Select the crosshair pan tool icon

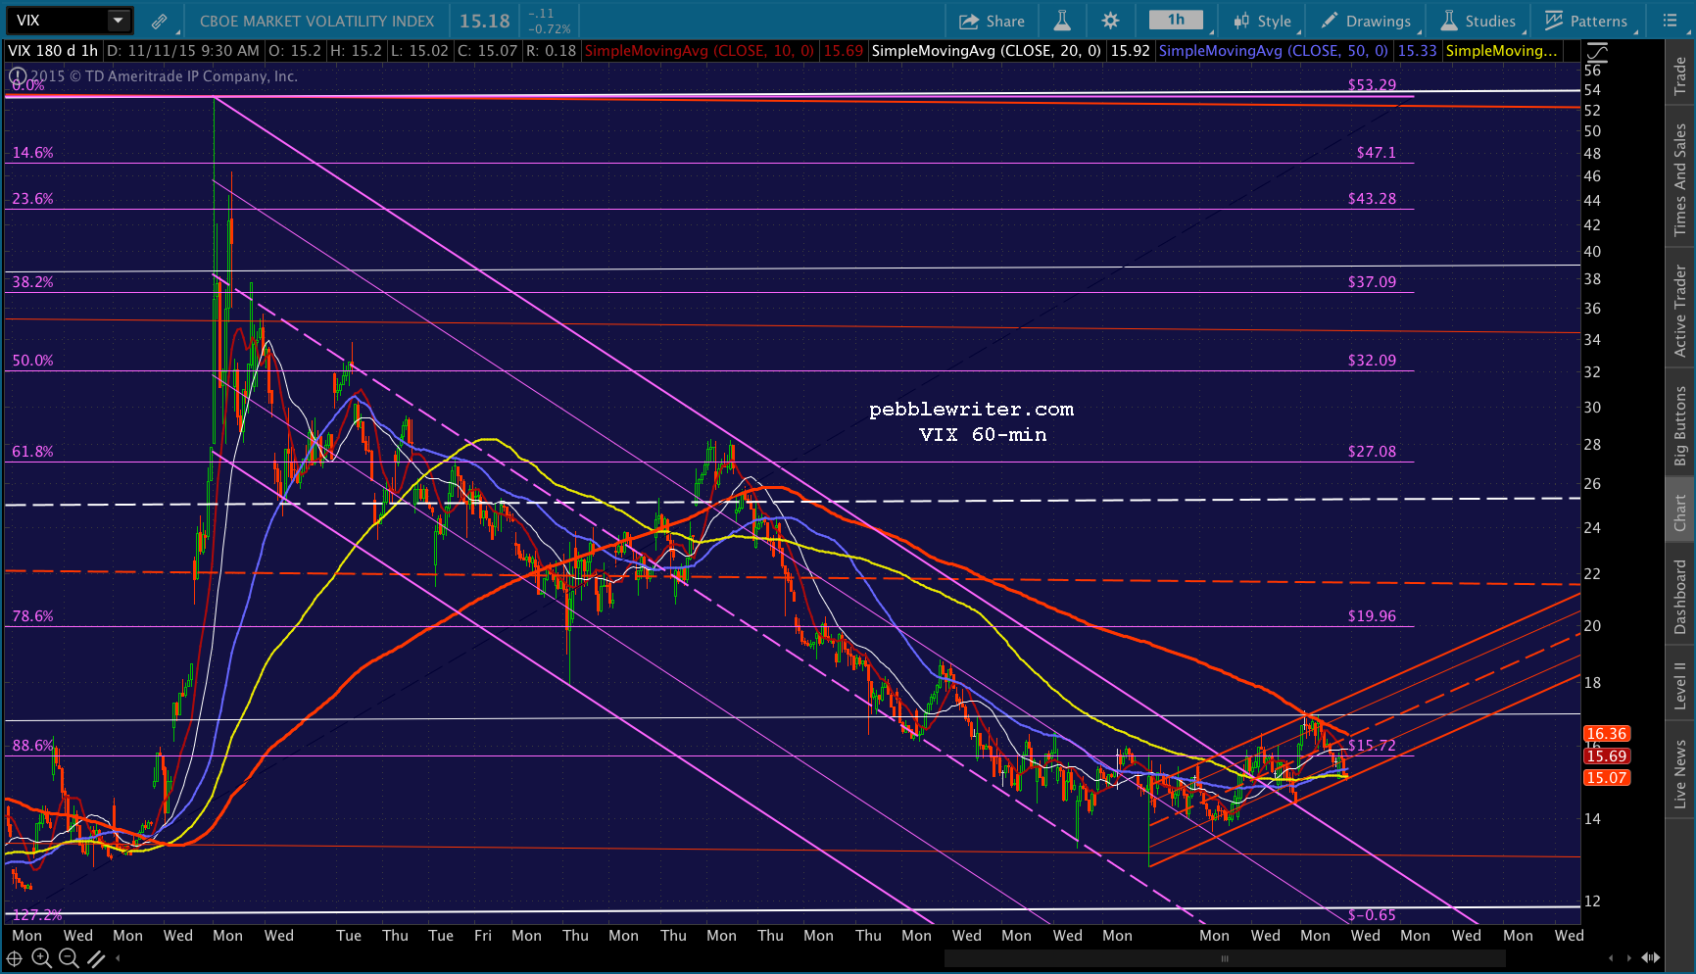point(15,958)
